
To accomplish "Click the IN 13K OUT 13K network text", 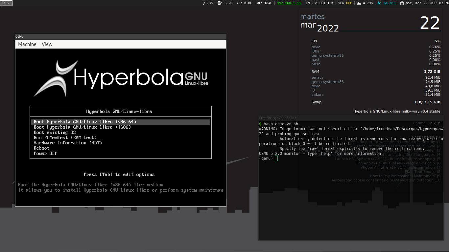I will point(319,3).
